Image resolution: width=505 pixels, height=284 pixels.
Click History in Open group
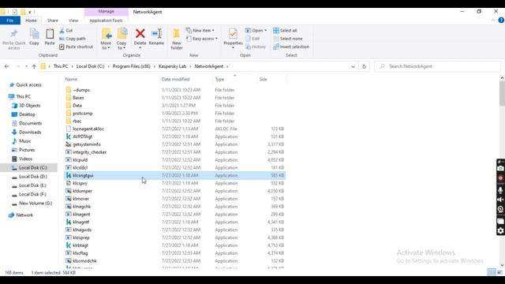click(256, 47)
